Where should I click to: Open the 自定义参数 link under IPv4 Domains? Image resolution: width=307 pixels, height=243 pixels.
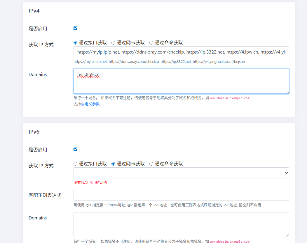[90, 104]
